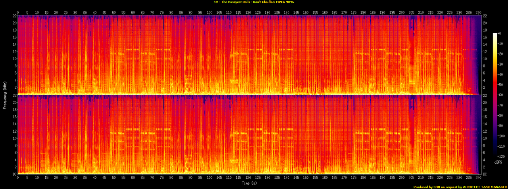
Task: Click the "-110" value on the dBFS scale
Action: pyautogui.click(x=501, y=146)
